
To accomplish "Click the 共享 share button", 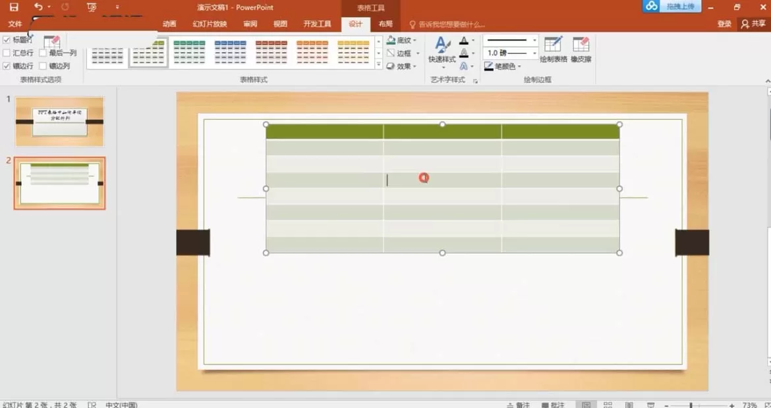I will click(753, 24).
